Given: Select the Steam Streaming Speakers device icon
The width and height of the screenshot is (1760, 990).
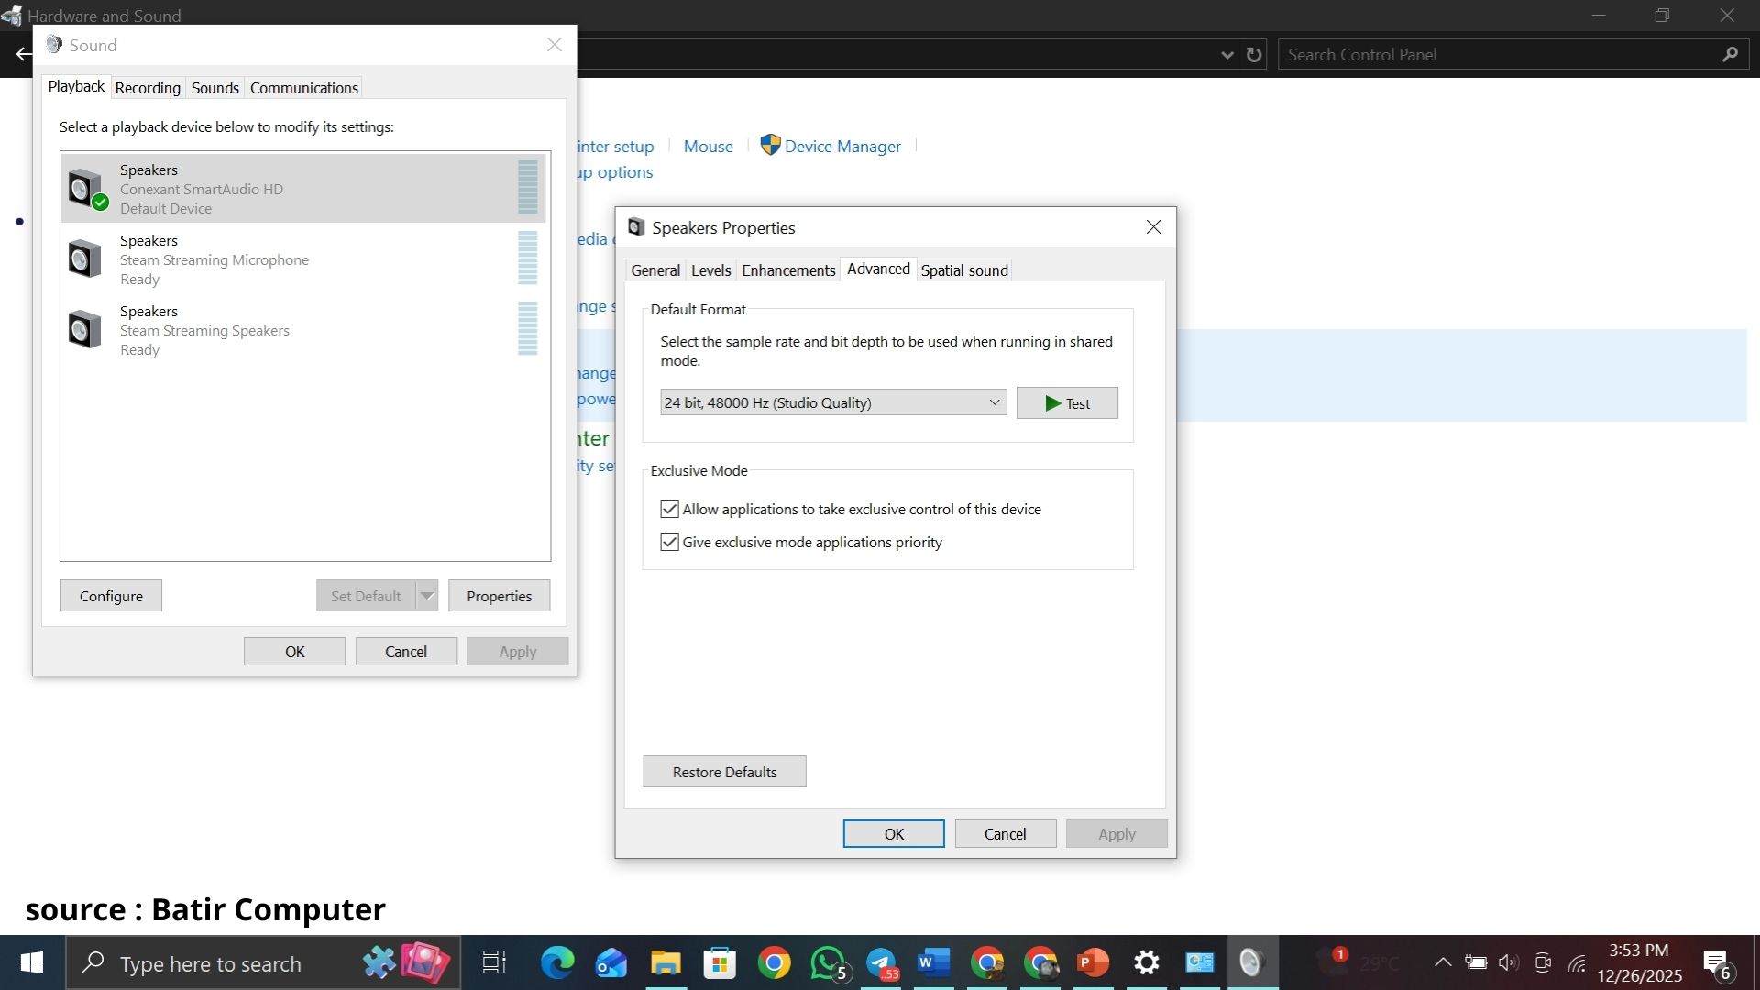Looking at the screenshot, I should coord(85,330).
